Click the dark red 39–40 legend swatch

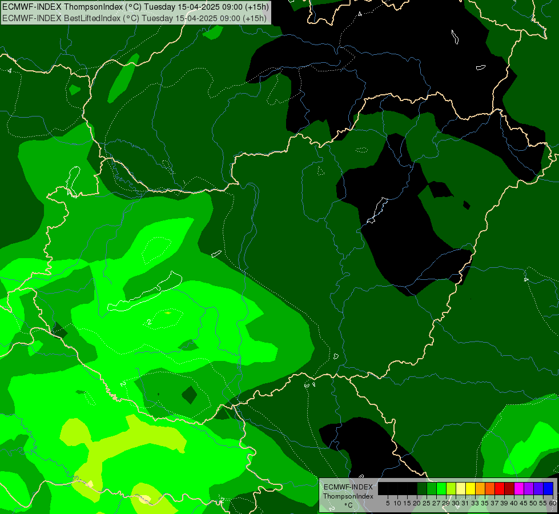pyautogui.click(x=509, y=488)
